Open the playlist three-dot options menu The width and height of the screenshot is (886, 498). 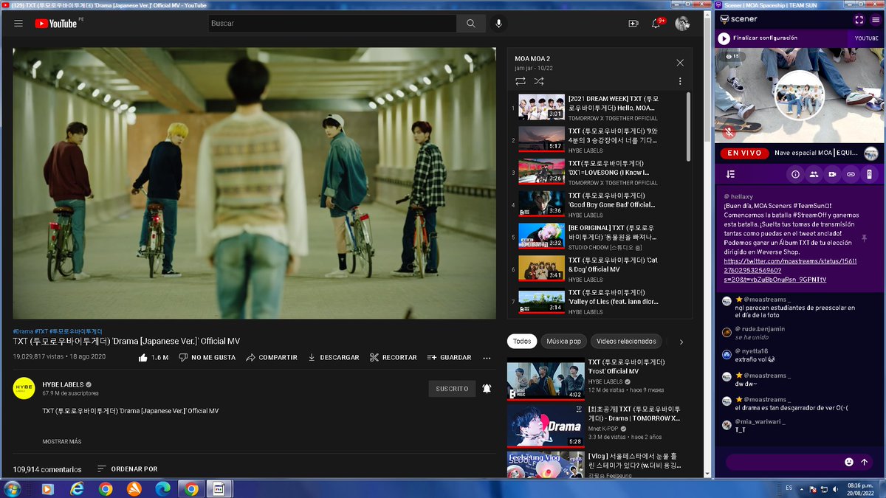coord(680,81)
